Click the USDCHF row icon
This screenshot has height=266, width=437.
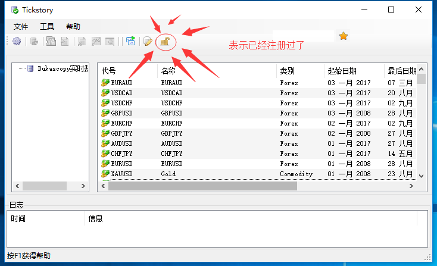(105, 103)
